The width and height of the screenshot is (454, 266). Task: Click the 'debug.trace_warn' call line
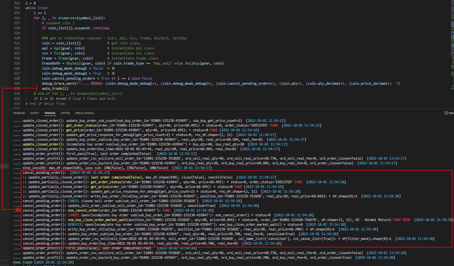[x=221, y=83]
